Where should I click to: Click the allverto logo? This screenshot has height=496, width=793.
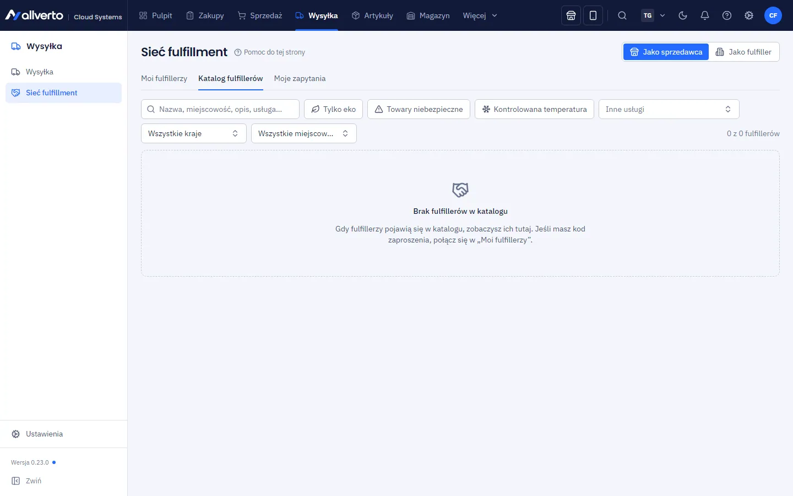pyautogui.click(x=34, y=15)
